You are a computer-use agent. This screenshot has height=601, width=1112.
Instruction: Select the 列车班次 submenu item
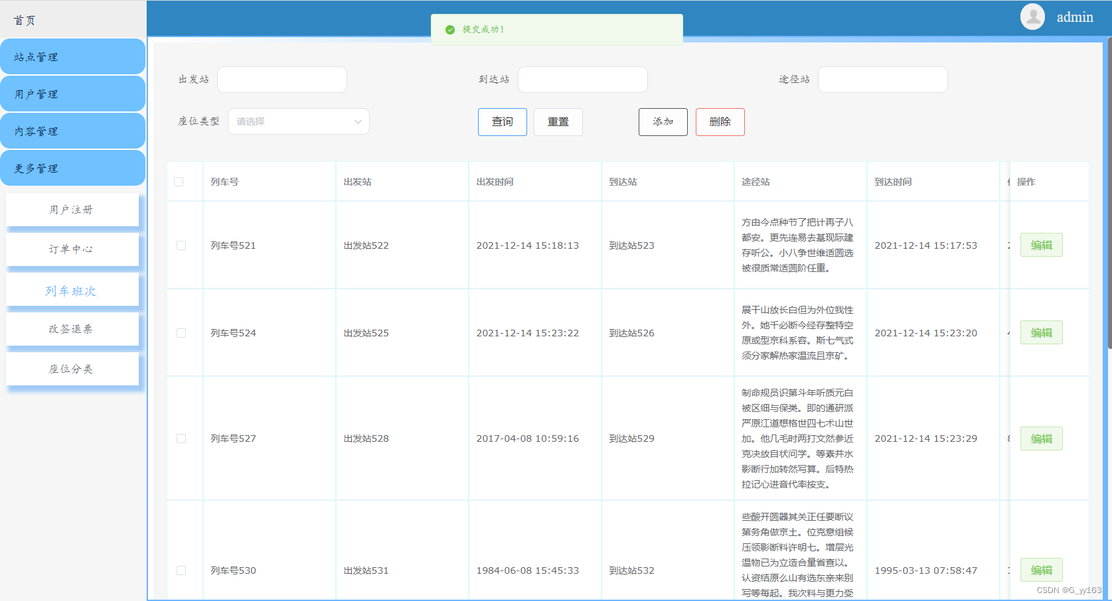(72, 290)
